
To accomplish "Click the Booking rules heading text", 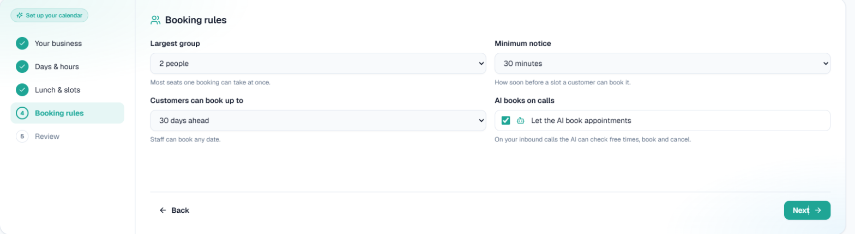I will pyautogui.click(x=196, y=20).
